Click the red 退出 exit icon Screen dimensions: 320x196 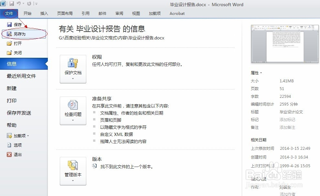click(9, 154)
